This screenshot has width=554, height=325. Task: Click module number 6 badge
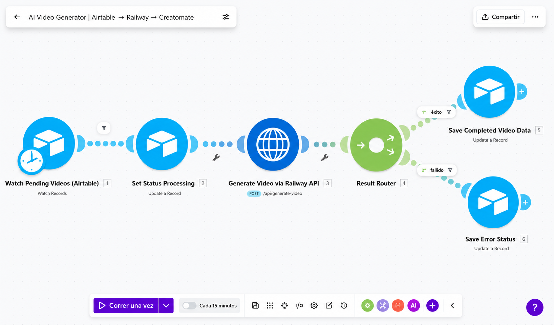524,239
